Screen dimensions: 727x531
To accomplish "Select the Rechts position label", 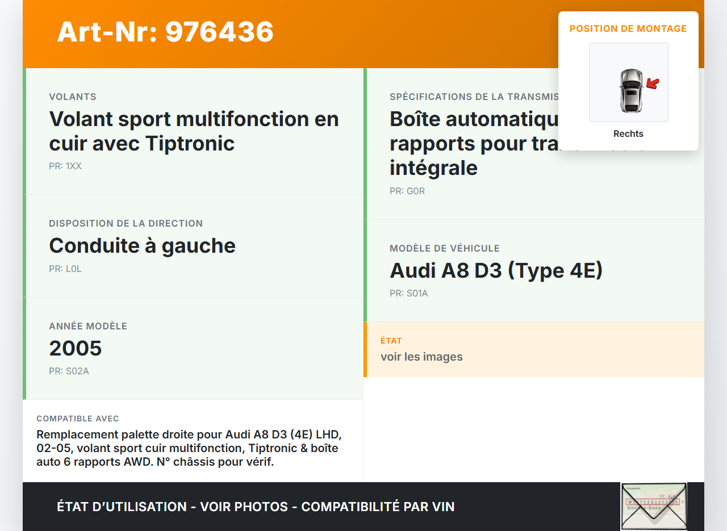I will (x=628, y=133).
